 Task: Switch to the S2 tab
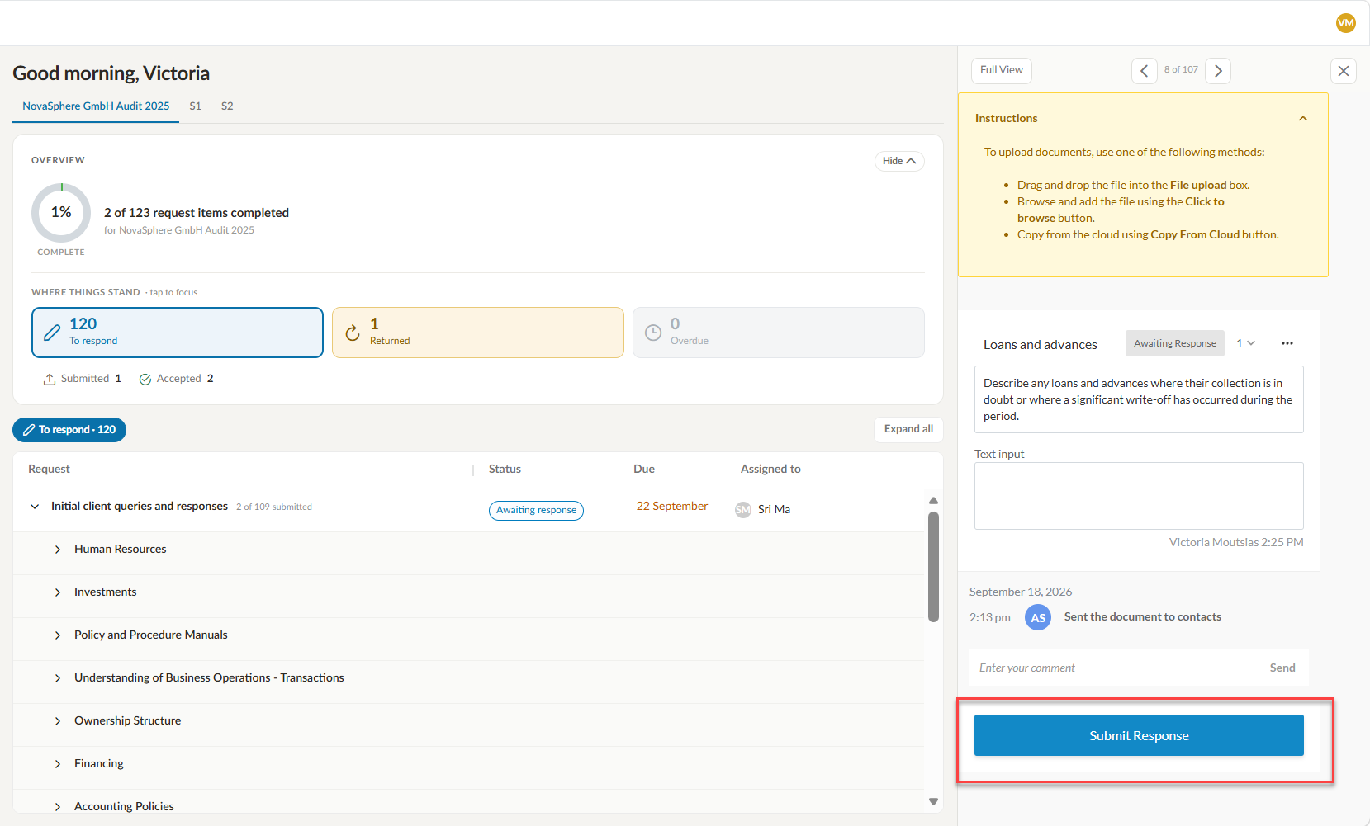[x=227, y=106]
